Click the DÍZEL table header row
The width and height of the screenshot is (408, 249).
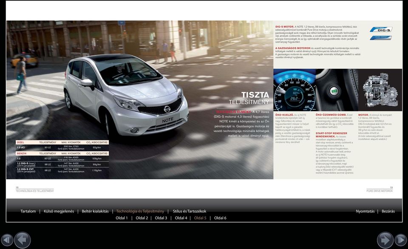62,142
